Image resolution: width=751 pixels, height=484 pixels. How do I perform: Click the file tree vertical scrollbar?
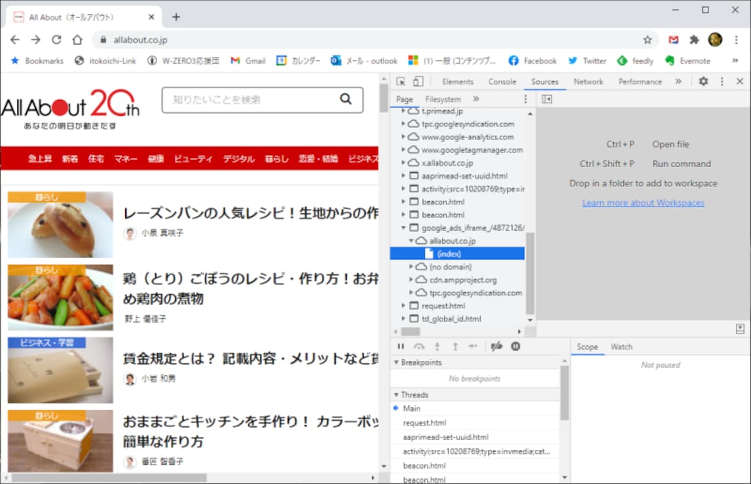tap(530, 273)
